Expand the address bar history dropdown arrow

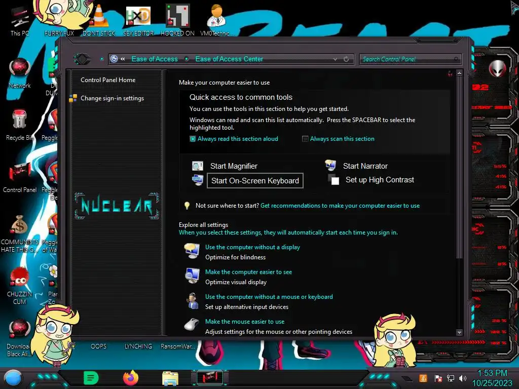(x=336, y=59)
